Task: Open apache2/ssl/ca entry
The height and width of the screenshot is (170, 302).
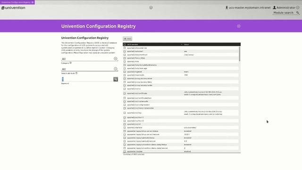Action: (134, 89)
